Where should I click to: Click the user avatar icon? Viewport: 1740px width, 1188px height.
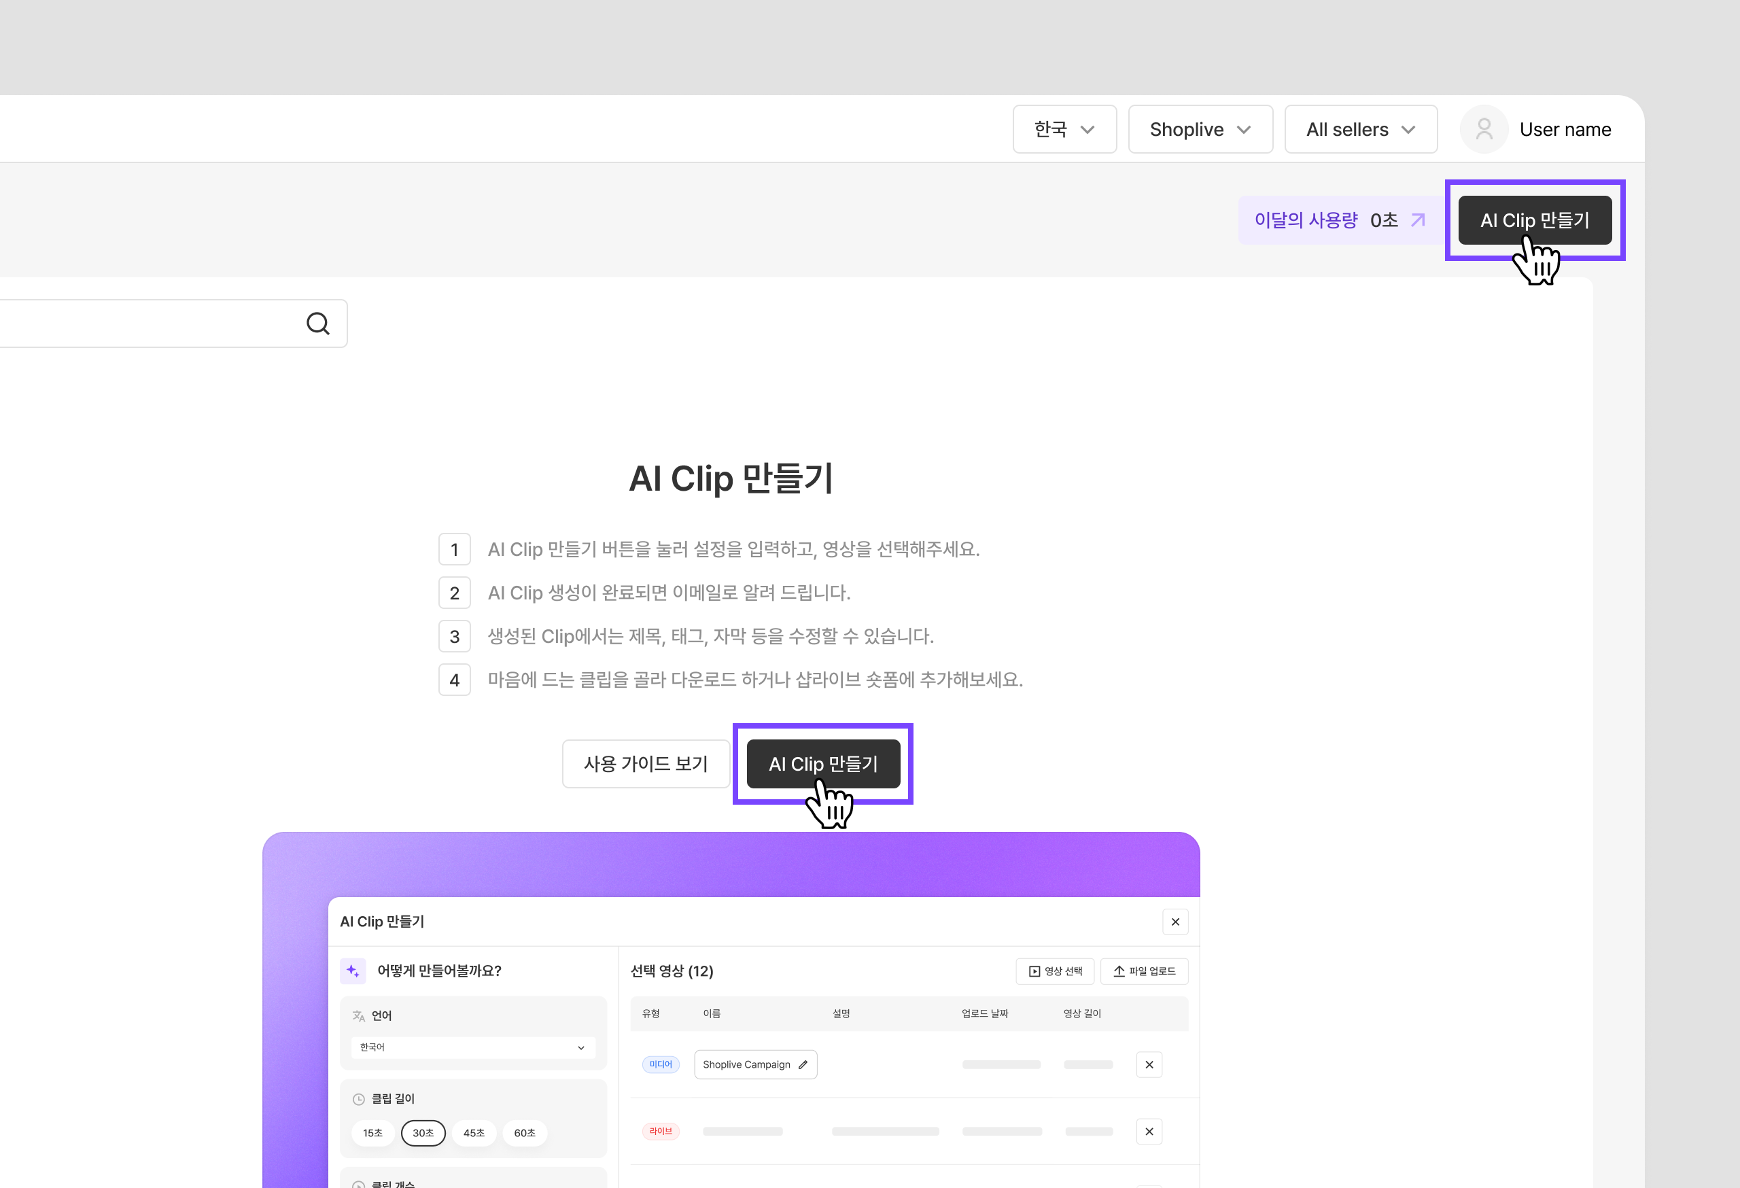[1483, 130]
